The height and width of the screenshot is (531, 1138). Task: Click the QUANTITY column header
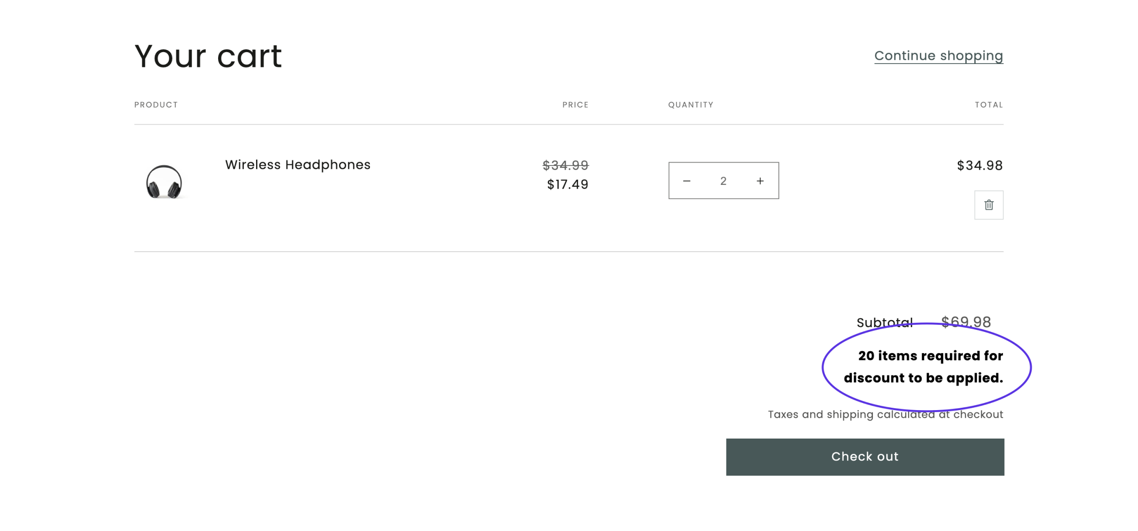click(690, 105)
